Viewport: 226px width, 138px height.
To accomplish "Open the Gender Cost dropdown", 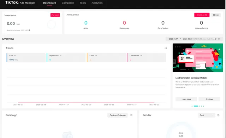I will (207, 115).
